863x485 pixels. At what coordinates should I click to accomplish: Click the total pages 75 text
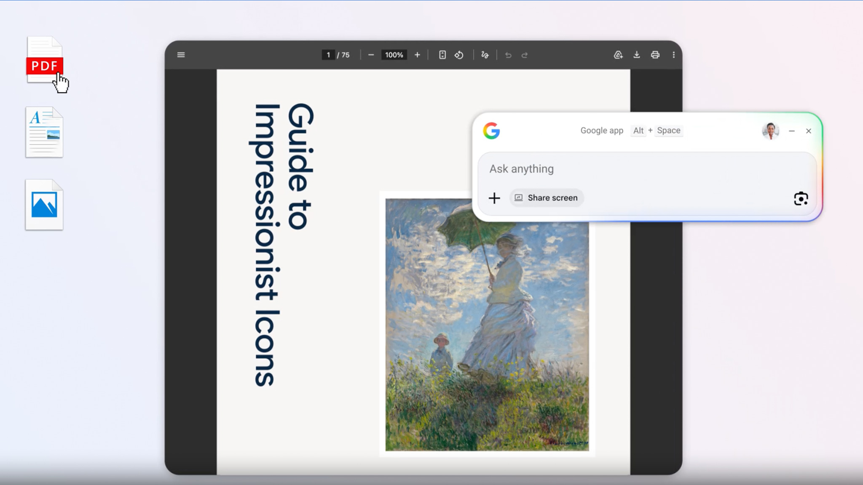click(x=346, y=55)
